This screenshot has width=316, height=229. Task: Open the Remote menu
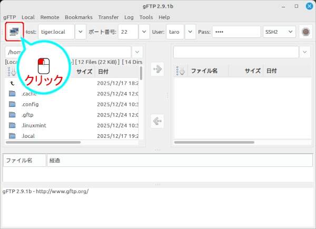point(50,17)
